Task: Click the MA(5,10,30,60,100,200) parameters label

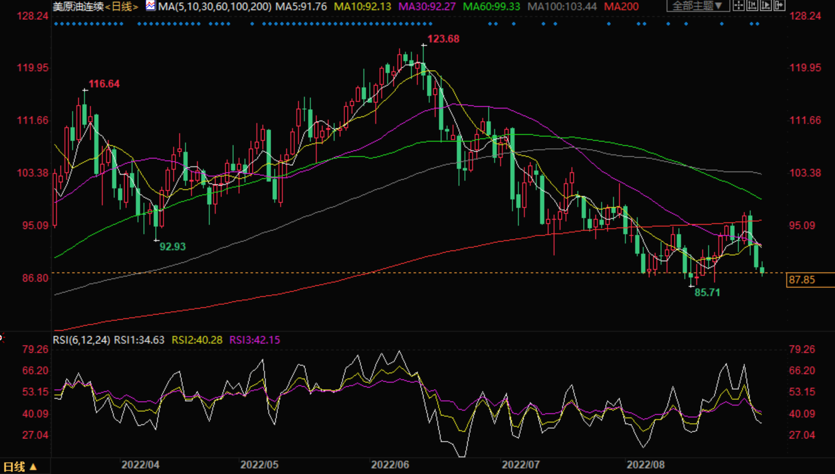Action: click(215, 7)
